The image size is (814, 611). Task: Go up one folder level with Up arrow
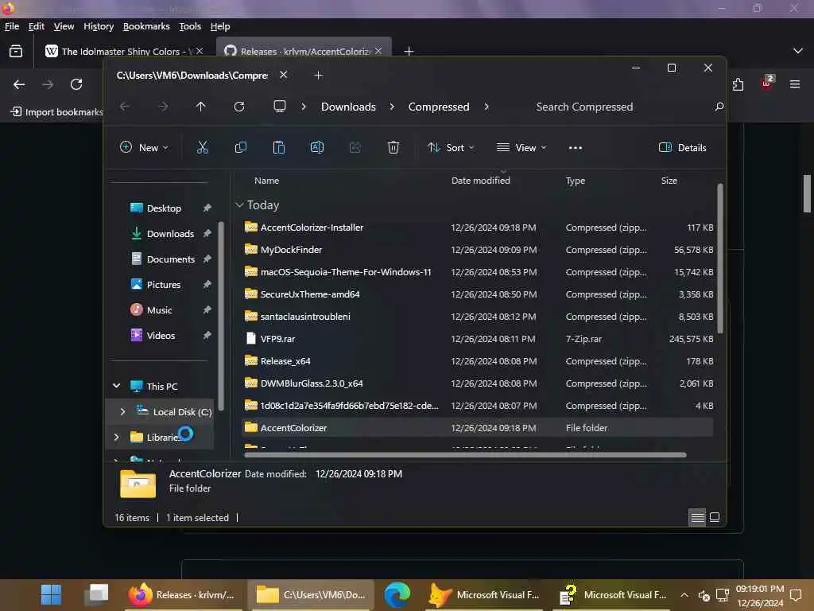(x=201, y=107)
